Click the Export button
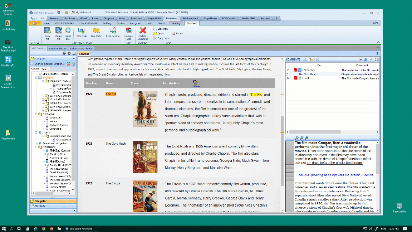412x232 pixels. pos(178,33)
